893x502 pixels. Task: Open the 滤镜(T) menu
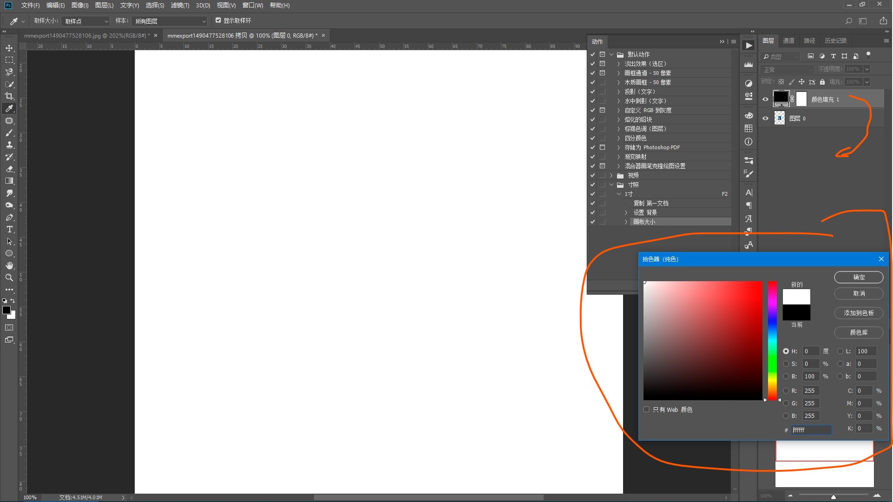click(180, 6)
